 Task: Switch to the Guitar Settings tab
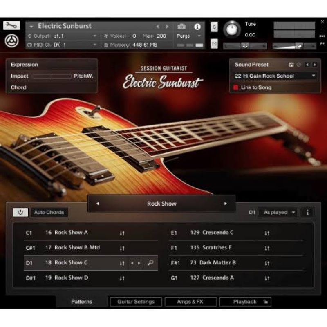pyautogui.click(x=136, y=302)
